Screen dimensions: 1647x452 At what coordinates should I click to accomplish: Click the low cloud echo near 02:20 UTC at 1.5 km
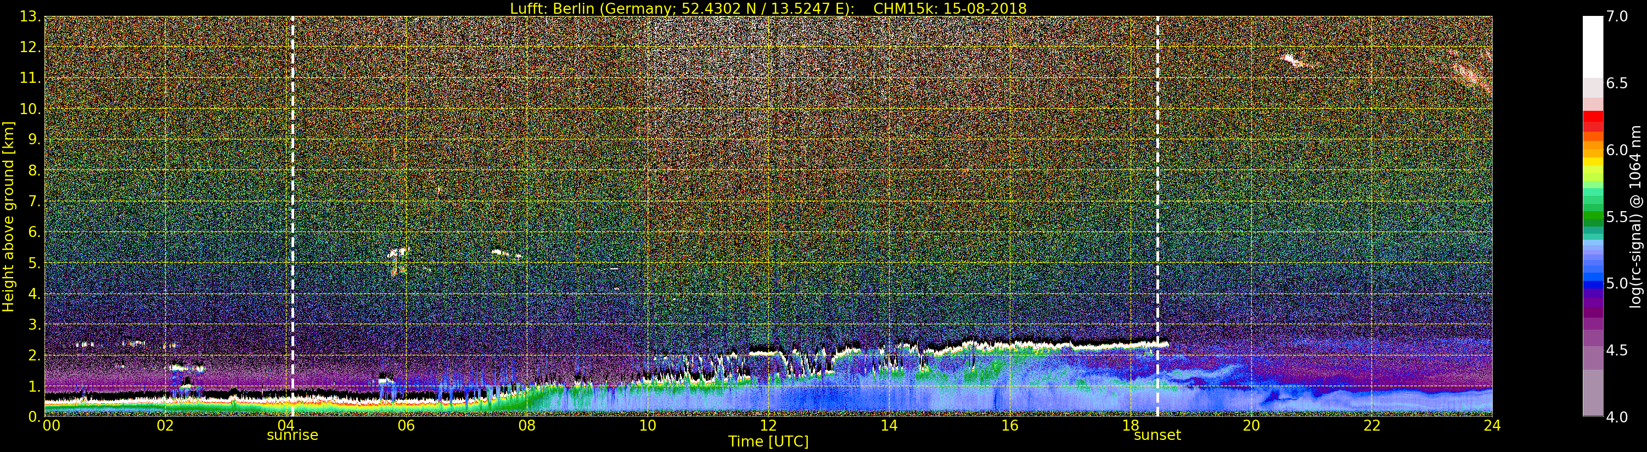(x=187, y=368)
